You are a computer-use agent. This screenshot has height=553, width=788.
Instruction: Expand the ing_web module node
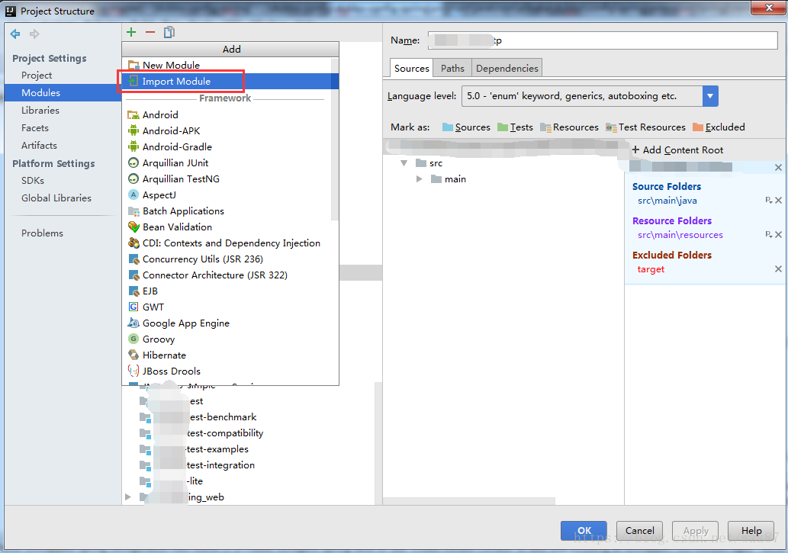point(128,497)
